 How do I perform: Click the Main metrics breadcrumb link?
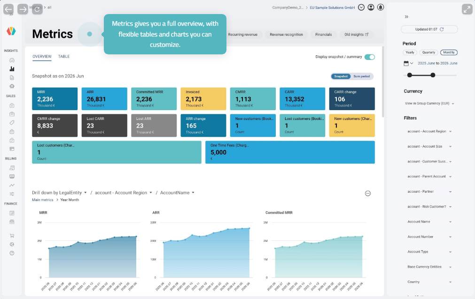[43, 200]
